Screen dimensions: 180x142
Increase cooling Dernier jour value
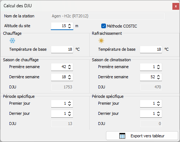pyautogui.click(x=158, y=112)
